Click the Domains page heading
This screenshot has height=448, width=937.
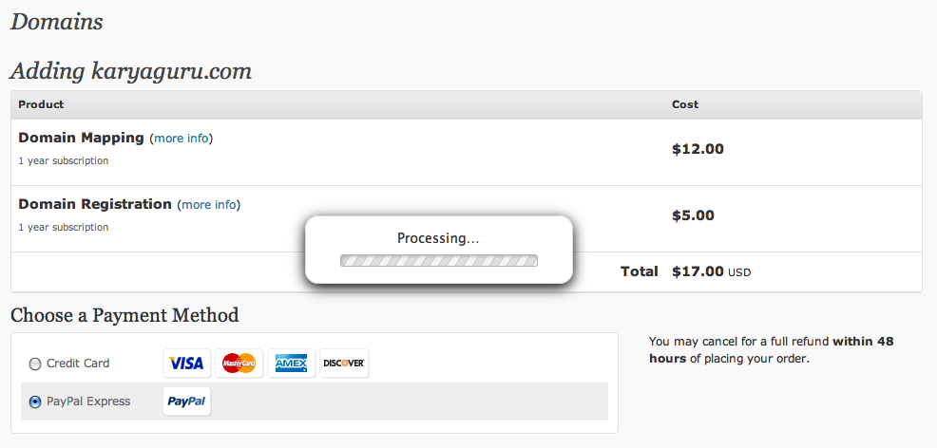point(56,22)
